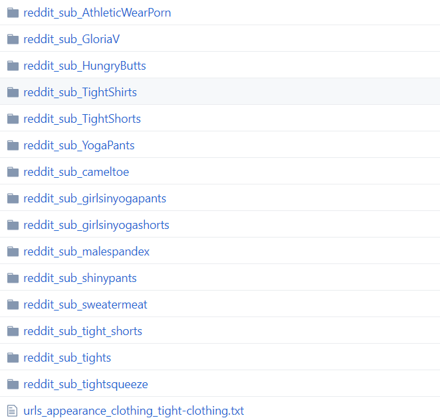Open the reddit_sub_tights folder link
The width and height of the screenshot is (440, 420).
[67, 358]
